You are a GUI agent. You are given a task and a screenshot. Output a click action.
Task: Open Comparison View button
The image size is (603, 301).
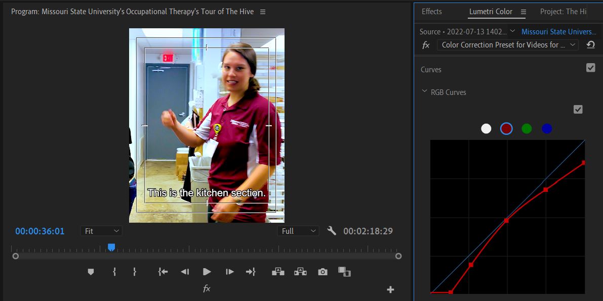point(344,272)
